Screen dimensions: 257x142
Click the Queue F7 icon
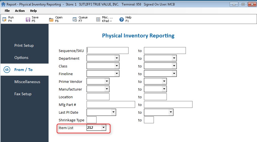[x=75, y=19]
